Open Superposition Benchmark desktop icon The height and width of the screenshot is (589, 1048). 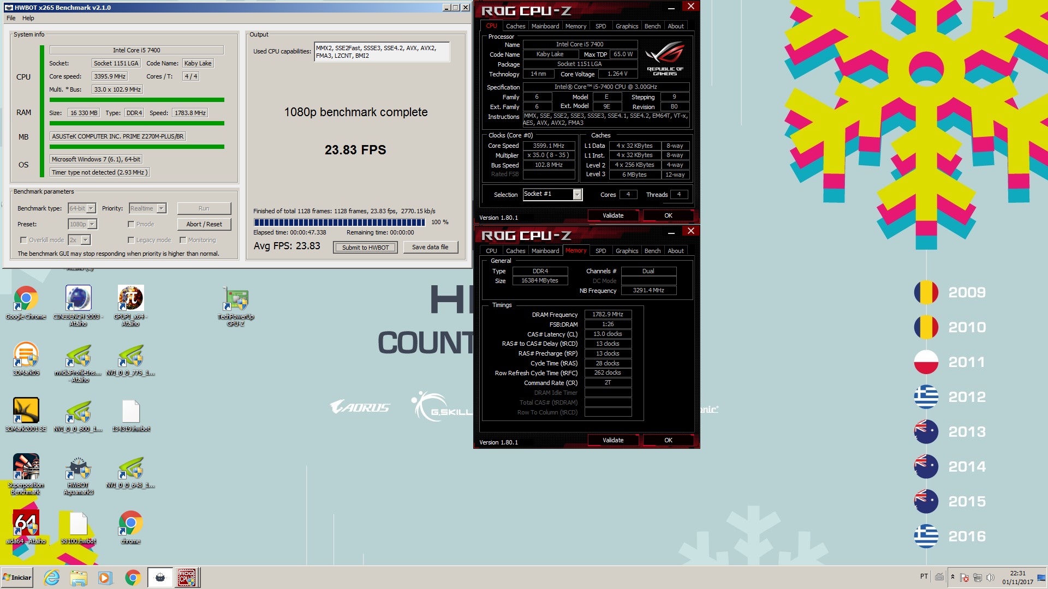click(x=26, y=474)
